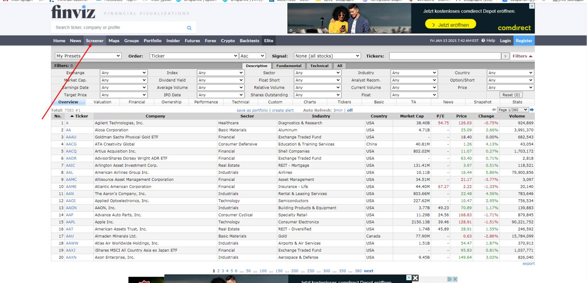Open the Exchange filter dropdown
This screenshot has width=587, height=283.
click(123, 73)
